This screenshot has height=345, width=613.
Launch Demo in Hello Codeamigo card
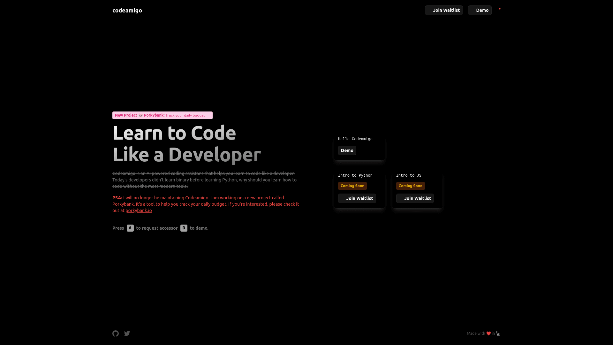[347, 150]
